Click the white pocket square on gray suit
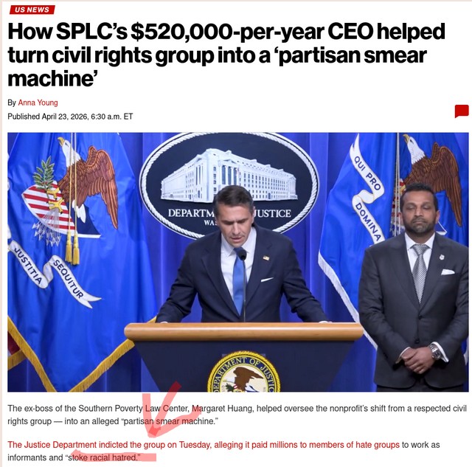The image size is (472, 467). pos(448,272)
